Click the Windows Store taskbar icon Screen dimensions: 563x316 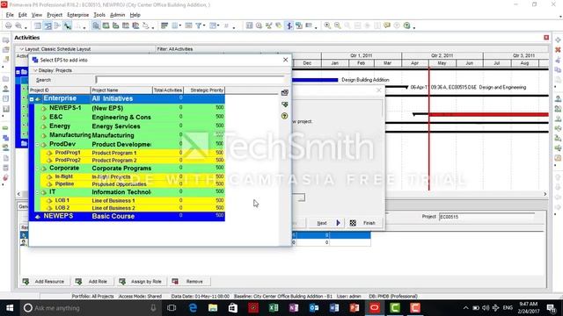(x=233, y=308)
